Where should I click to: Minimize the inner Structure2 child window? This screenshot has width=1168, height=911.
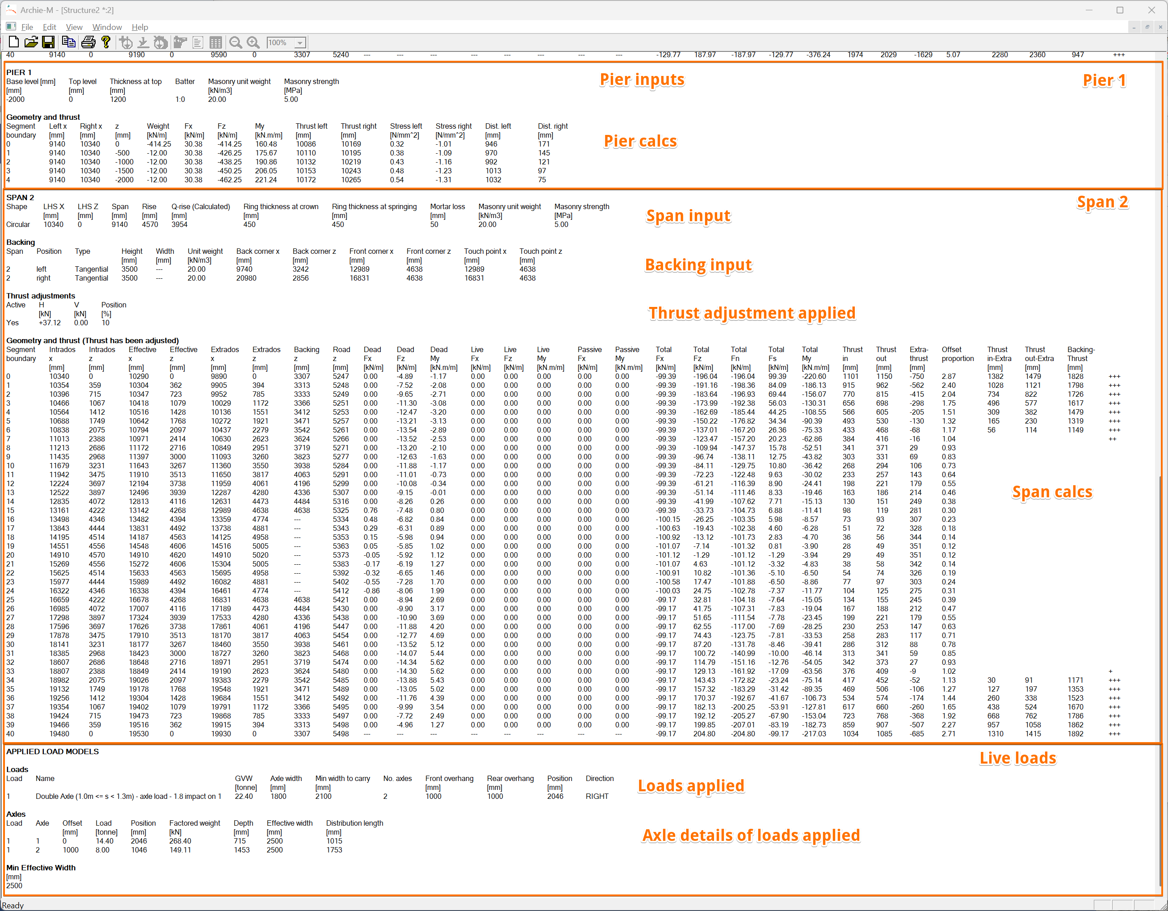[1134, 27]
